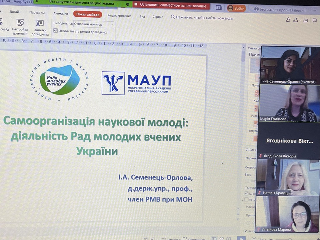Switch to the Анимация tab
This screenshot has height=240, width=320.
pyautogui.click(x=61, y=14)
